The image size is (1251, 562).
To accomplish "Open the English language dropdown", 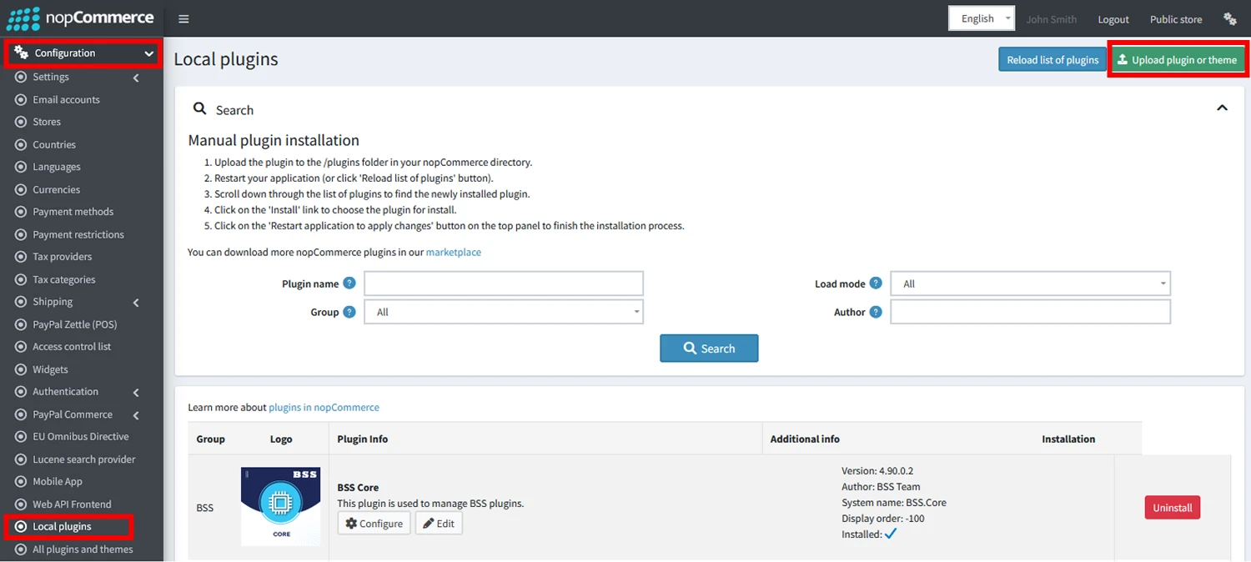I will pos(982,18).
